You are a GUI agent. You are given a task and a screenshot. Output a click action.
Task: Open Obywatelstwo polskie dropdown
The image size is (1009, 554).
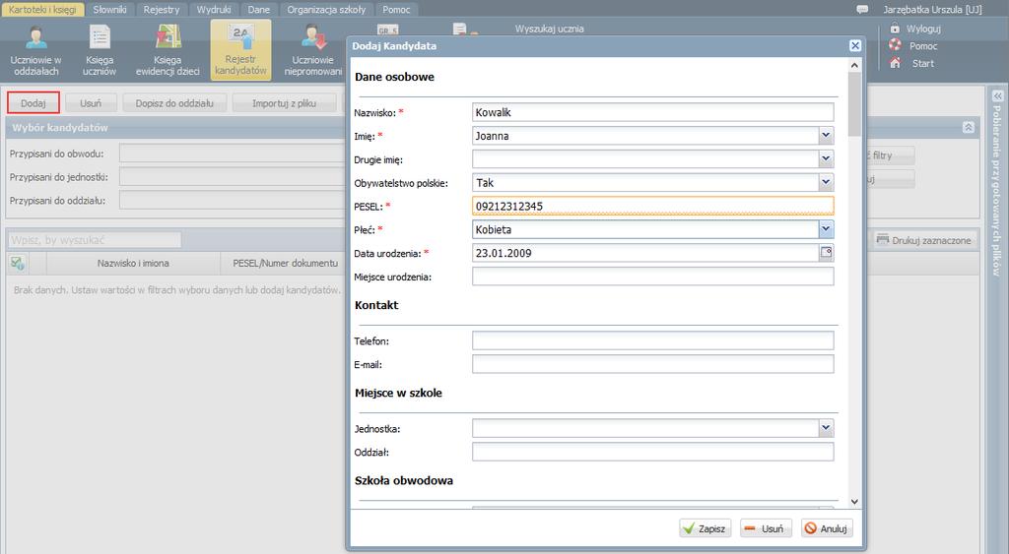tap(827, 182)
